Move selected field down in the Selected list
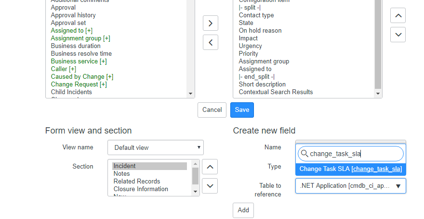Screen dimensions: 424x219 click(x=398, y=35)
